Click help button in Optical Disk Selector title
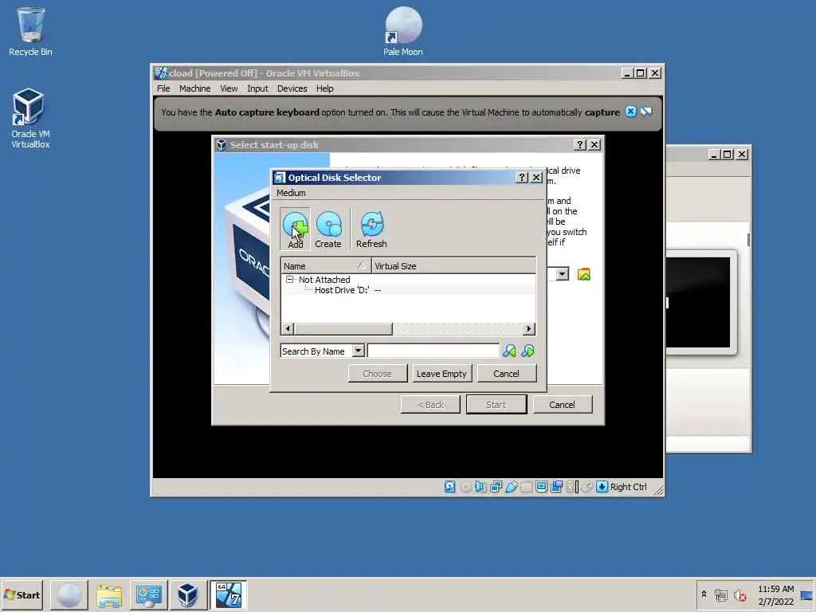This screenshot has width=816, height=612. (x=521, y=178)
